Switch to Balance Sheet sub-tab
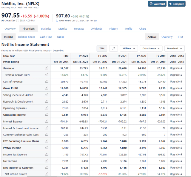Screen dimensions: 191x177 point(27,37)
